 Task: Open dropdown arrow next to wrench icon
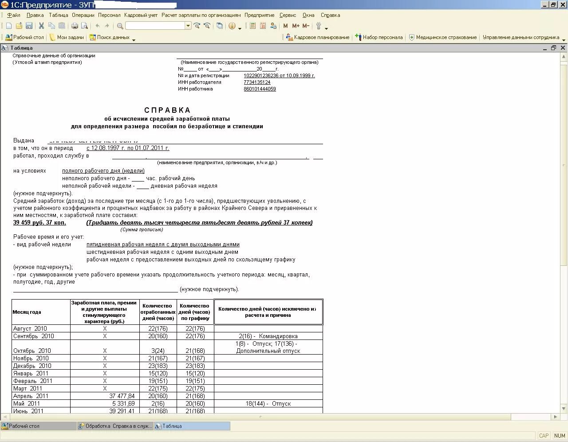click(x=327, y=28)
